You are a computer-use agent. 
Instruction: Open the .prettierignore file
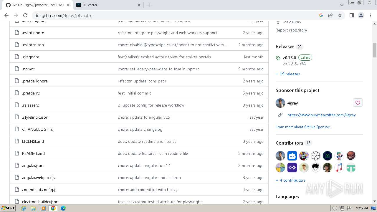tap(35, 81)
